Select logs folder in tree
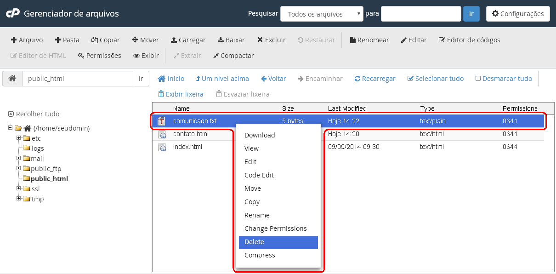556x274 pixels. pos(38,148)
